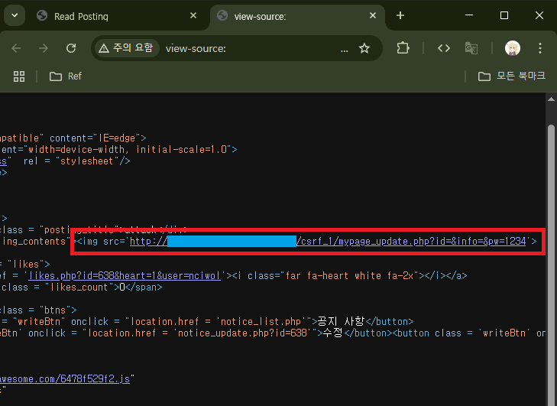
Task: Click 'notice_update.php?id=638' text
Action: click(x=242, y=333)
